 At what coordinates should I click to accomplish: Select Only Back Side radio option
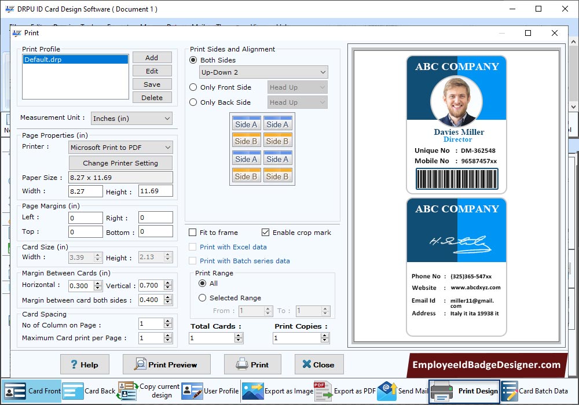[x=193, y=102]
